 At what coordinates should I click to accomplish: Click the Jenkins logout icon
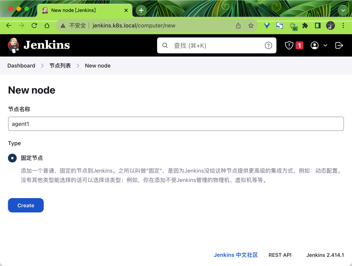[339, 45]
